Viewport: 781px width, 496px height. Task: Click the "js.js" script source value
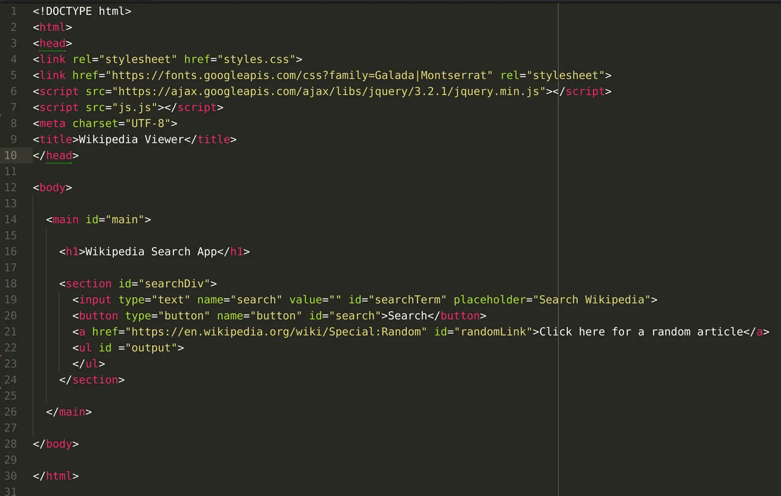(x=135, y=107)
